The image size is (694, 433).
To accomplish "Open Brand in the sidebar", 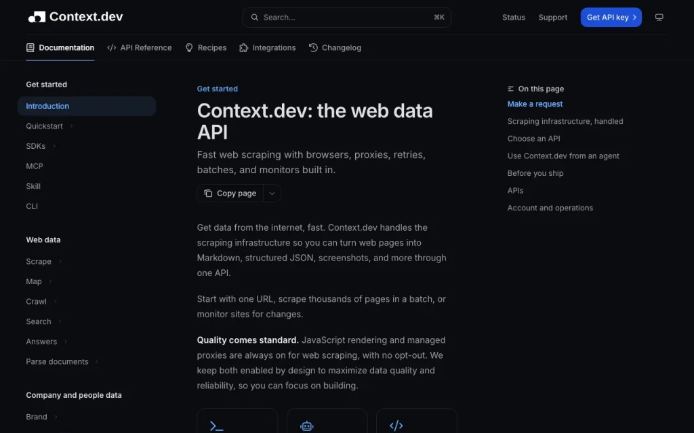I will [x=37, y=417].
